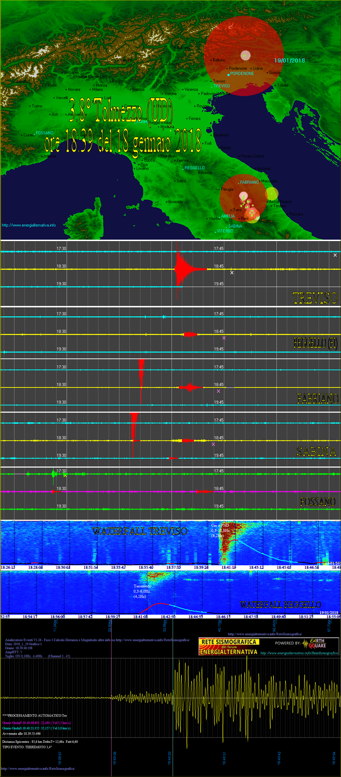Click 18:41:08 timestamp on REGGELLO waterfall
The image size is (341, 777).
click(x=140, y=617)
